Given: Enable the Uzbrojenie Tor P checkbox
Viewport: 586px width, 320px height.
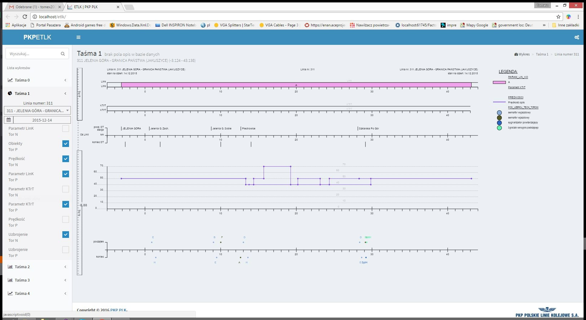Looking at the screenshot, I should click(x=65, y=250).
